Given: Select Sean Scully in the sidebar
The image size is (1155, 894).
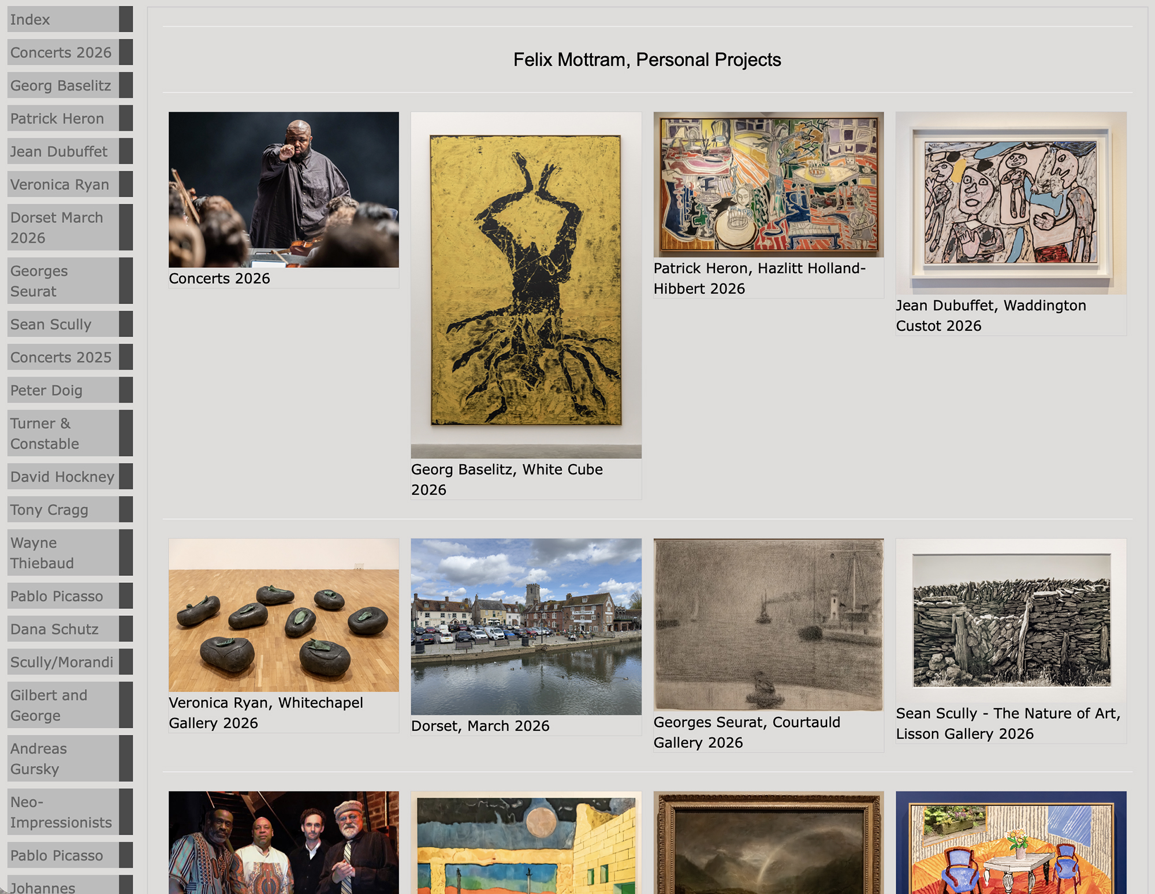Looking at the screenshot, I should tap(70, 324).
